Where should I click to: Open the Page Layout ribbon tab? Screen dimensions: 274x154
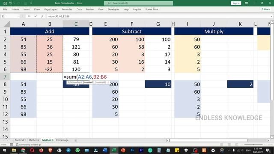pyautogui.click(x=51, y=9)
